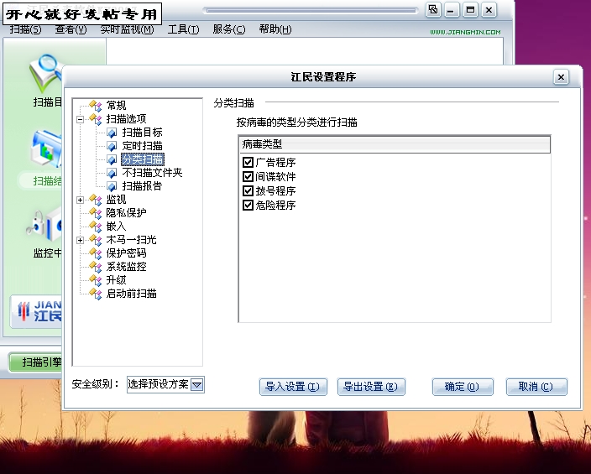Click the Jiangmin logo in main window sidebar
The width and height of the screenshot is (591, 474).
(38, 311)
